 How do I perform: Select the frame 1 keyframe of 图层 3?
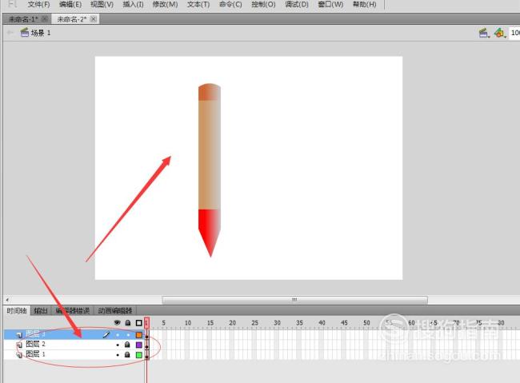147,335
